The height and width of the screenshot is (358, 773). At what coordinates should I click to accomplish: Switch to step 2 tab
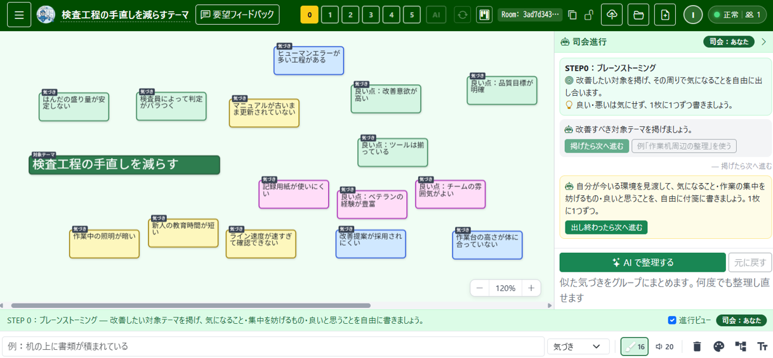tap(350, 15)
